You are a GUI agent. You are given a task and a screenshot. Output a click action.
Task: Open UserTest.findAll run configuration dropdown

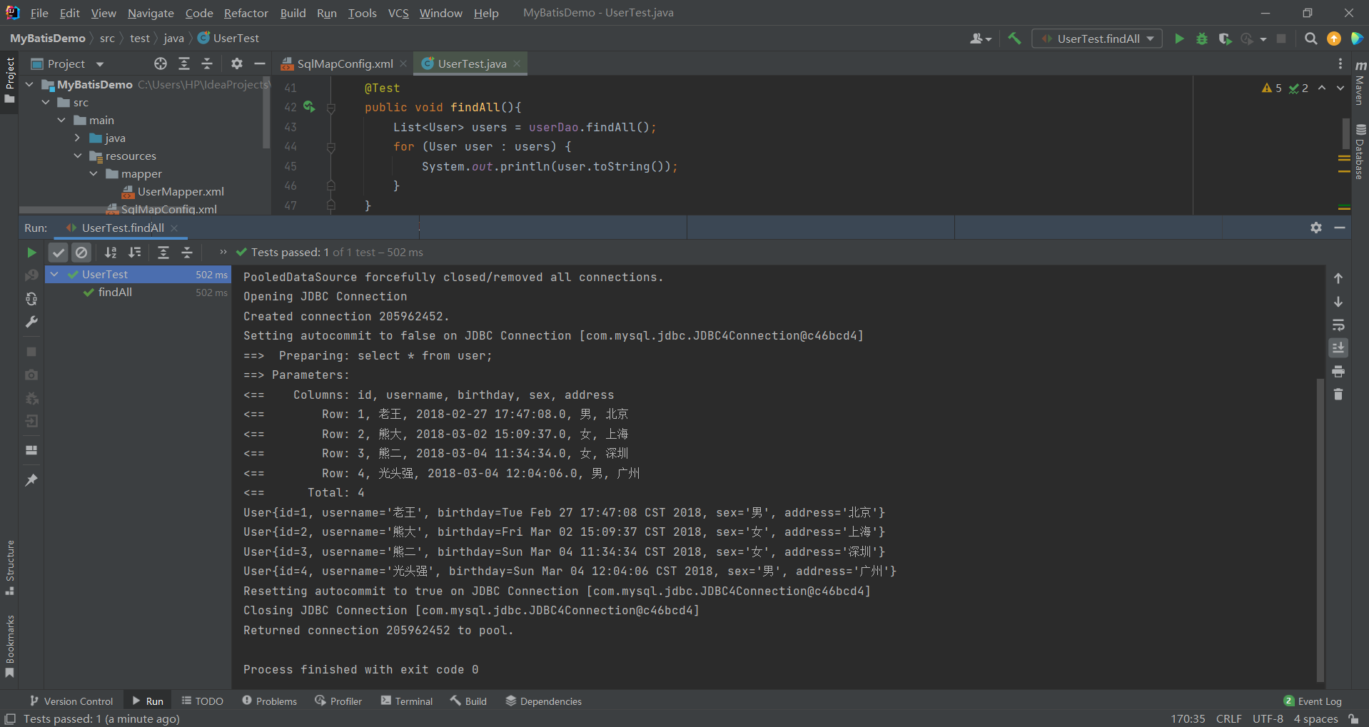click(1096, 39)
